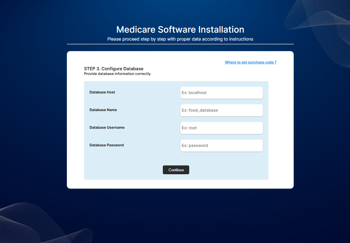Click the white card's empty area below the form
The image size is (350, 243).
(x=180, y=184)
